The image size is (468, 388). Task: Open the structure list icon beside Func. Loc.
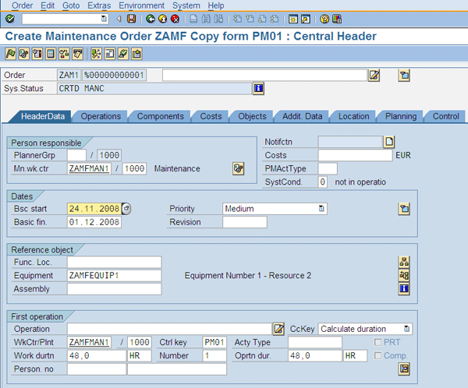coord(404,262)
